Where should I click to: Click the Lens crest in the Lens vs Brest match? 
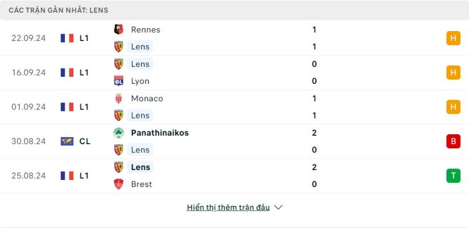(119, 167)
